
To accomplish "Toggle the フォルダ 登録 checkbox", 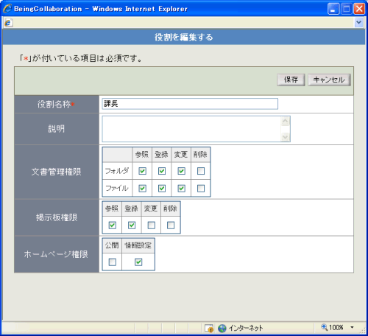I will pos(162,171).
